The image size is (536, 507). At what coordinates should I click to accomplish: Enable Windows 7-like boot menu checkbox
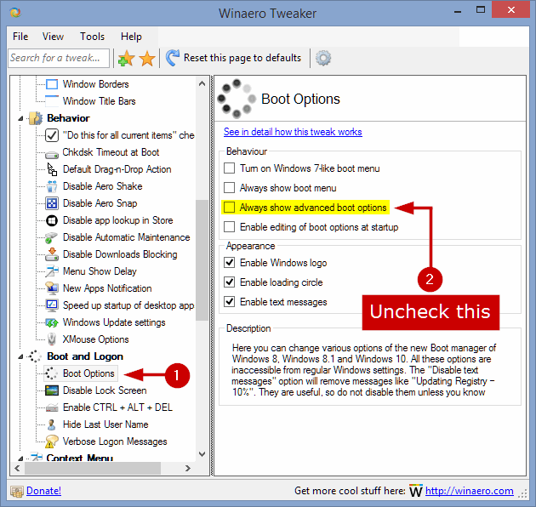pos(229,168)
